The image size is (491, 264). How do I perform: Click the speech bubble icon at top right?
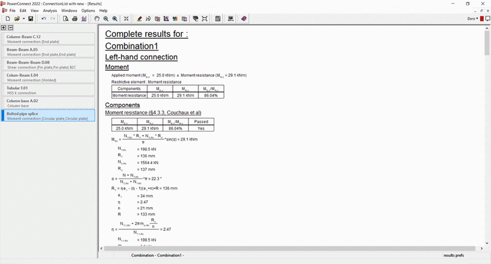[x=488, y=19]
